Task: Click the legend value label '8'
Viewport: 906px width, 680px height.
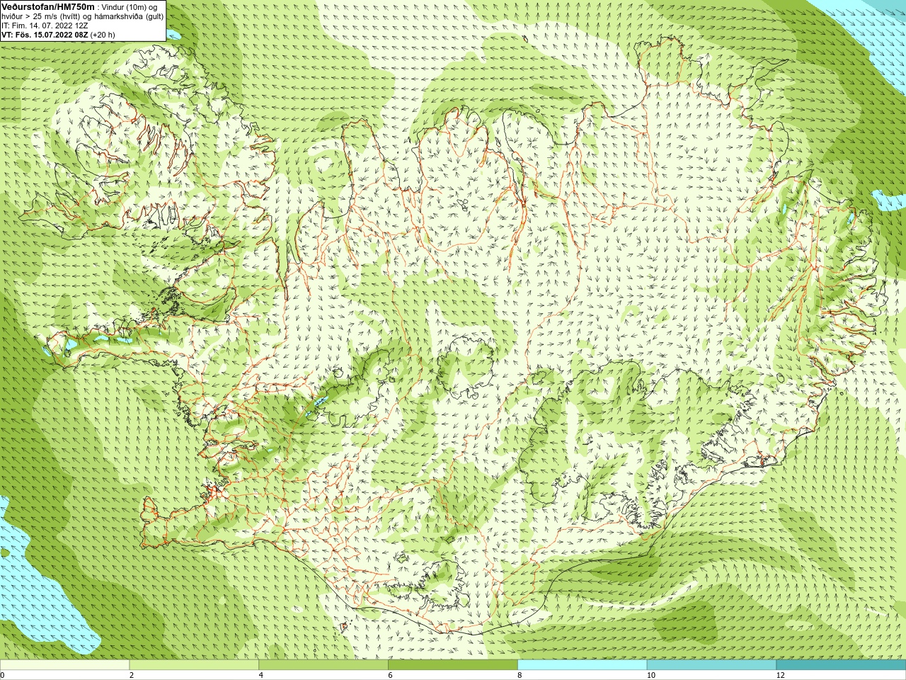Action: point(520,675)
